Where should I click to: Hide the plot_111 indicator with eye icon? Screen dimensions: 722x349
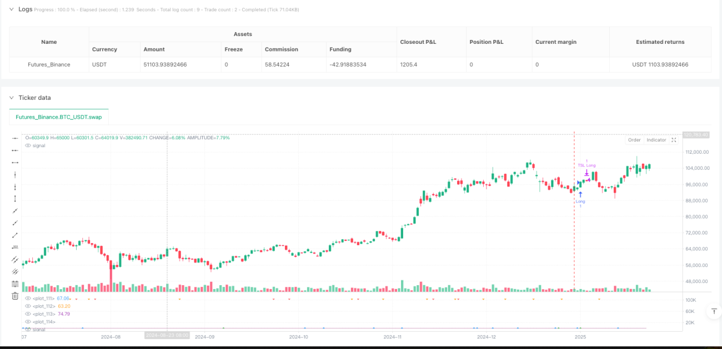tap(28, 299)
